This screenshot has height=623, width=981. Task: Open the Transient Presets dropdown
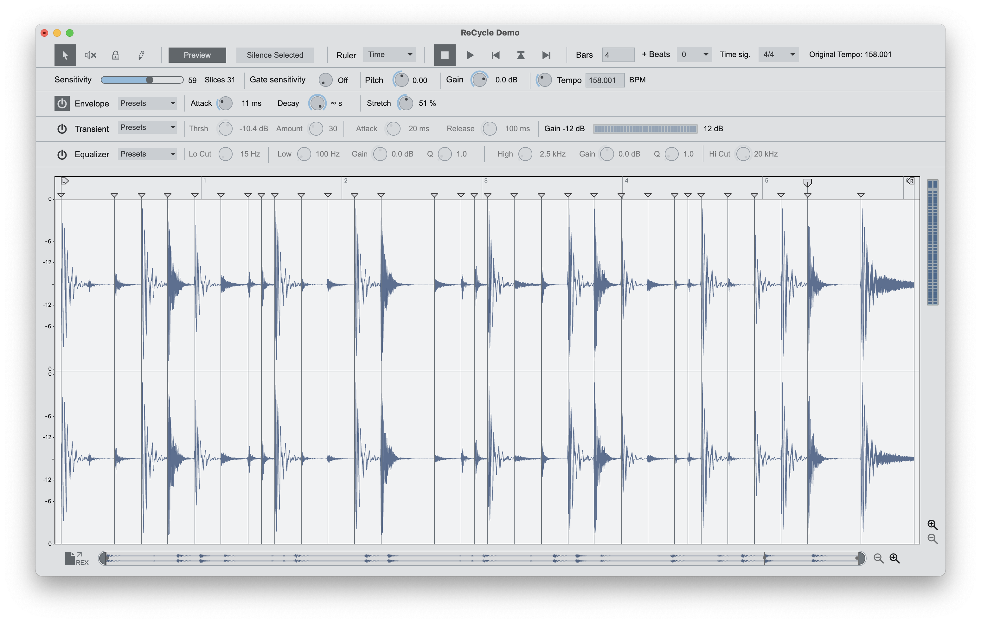(147, 127)
